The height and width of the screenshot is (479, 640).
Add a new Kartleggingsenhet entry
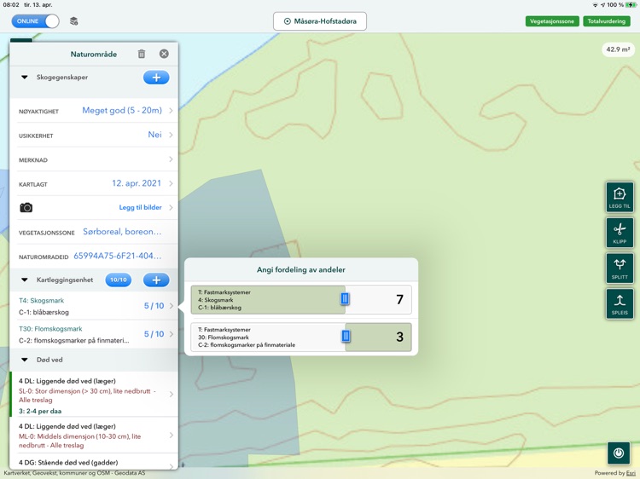click(156, 280)
